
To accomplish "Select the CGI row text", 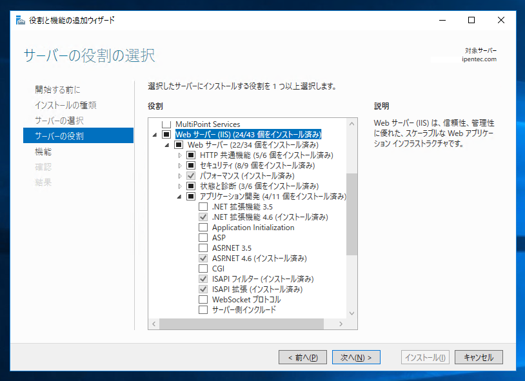I will coord(218,269).
